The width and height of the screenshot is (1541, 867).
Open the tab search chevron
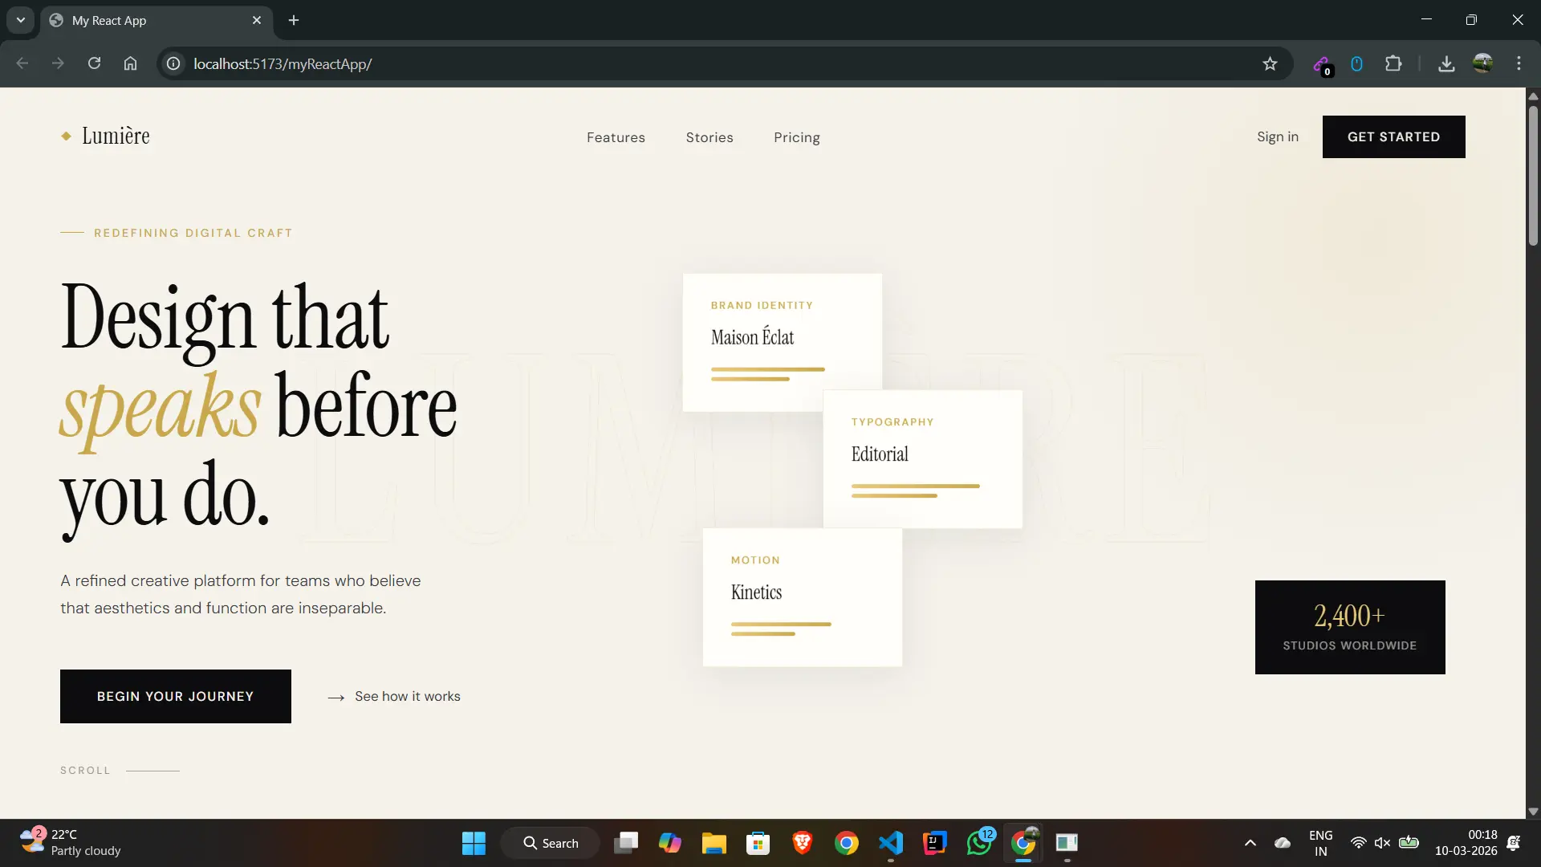coord(20,20)
